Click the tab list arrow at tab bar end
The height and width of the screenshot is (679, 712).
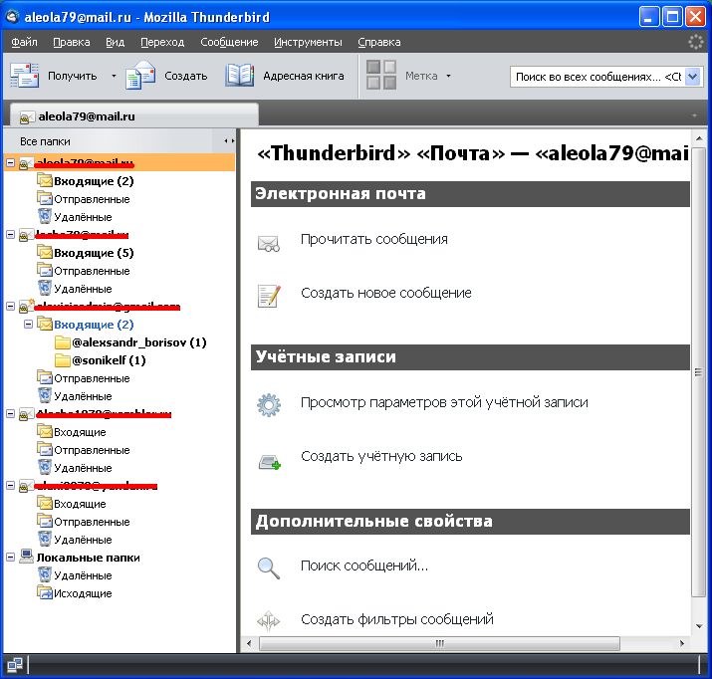tap(694, 116)
